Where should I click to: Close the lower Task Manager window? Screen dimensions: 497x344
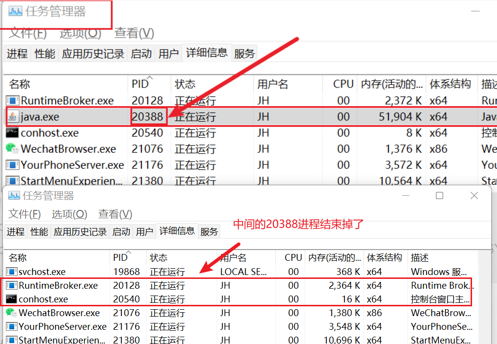point(474,196)
